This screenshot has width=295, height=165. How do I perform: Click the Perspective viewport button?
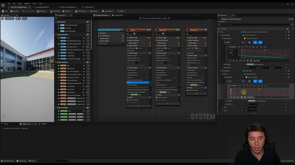(9, 18)
